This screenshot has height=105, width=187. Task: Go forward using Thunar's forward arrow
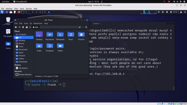tap(20, 27)
